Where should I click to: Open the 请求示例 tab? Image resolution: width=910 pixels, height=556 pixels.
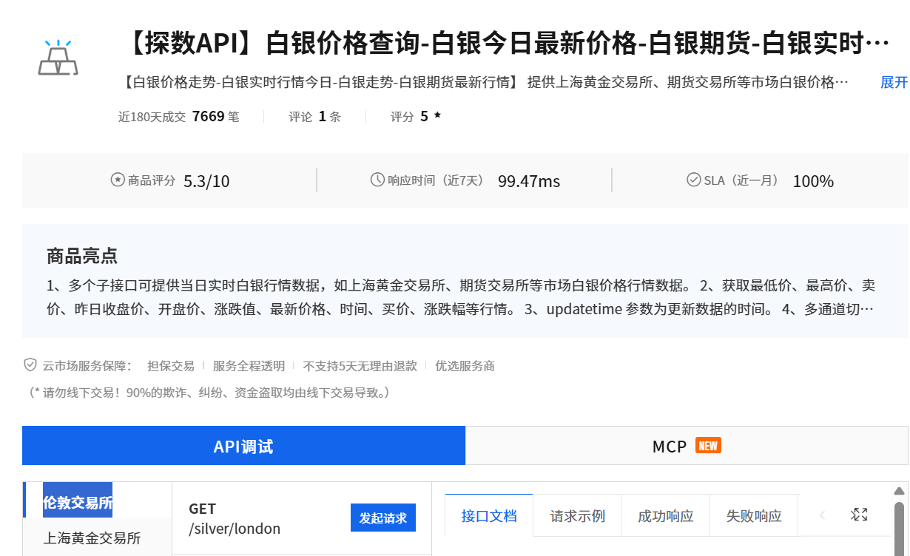coord(577,515)
